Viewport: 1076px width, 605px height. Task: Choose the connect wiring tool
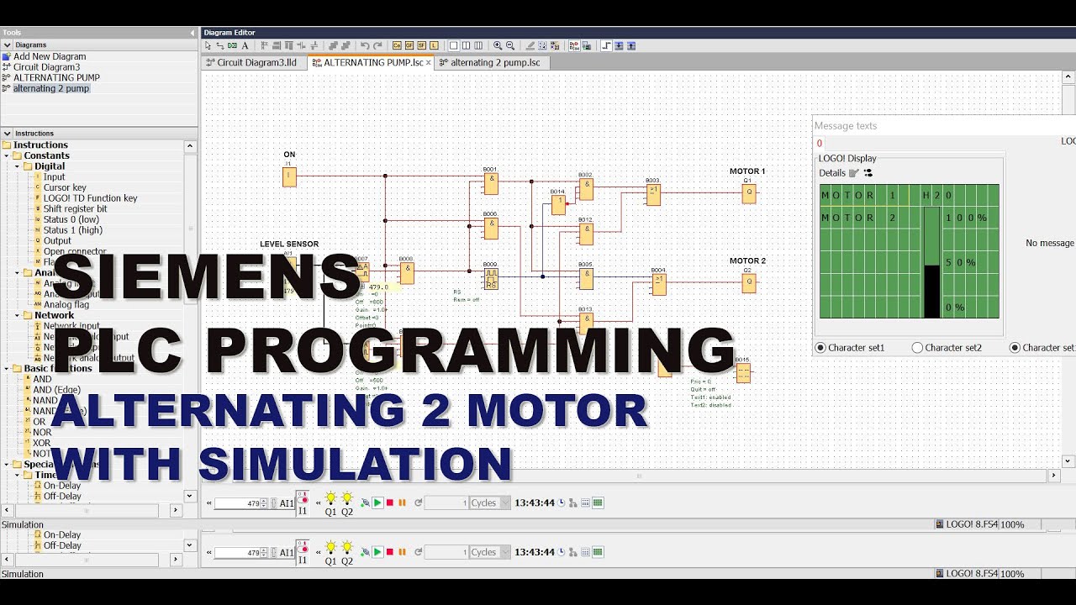[219, 45]
